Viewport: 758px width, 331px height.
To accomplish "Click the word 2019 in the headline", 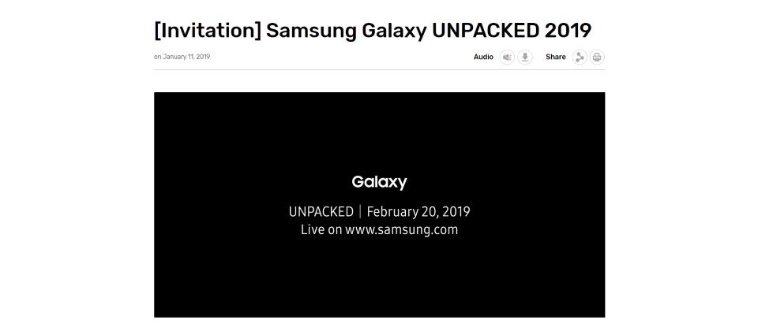I will [568, 31].
